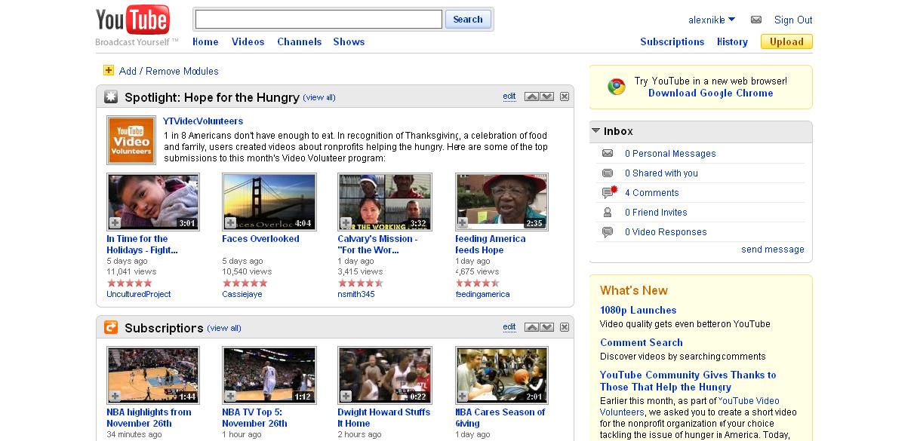Click the YouTube logo
917x441 pixels.
(133, 20)
